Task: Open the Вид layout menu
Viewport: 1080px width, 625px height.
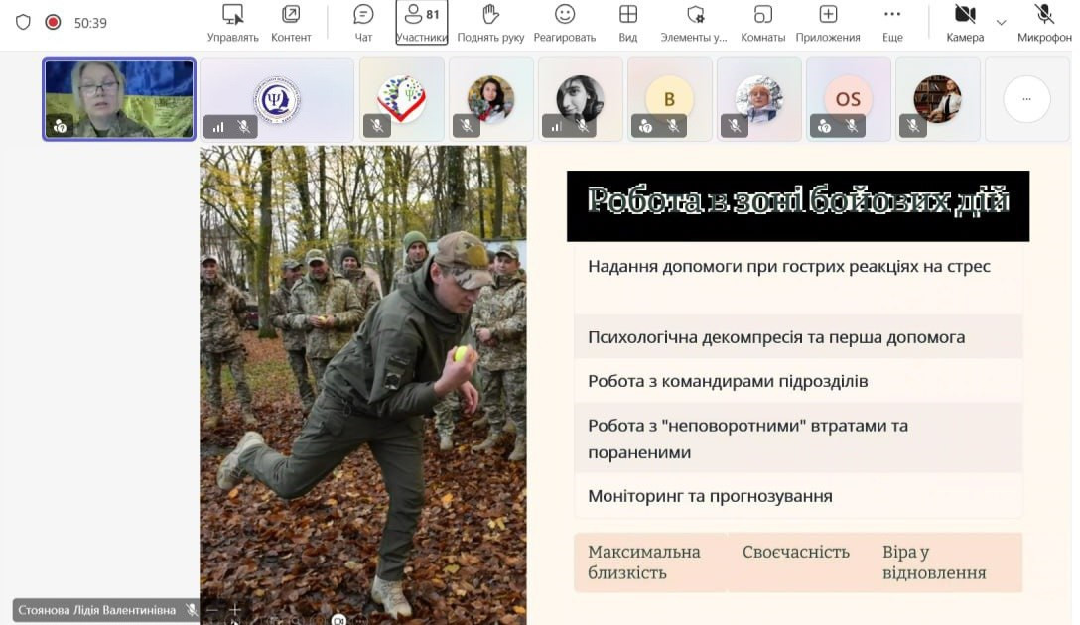Action: coord(627,23)
